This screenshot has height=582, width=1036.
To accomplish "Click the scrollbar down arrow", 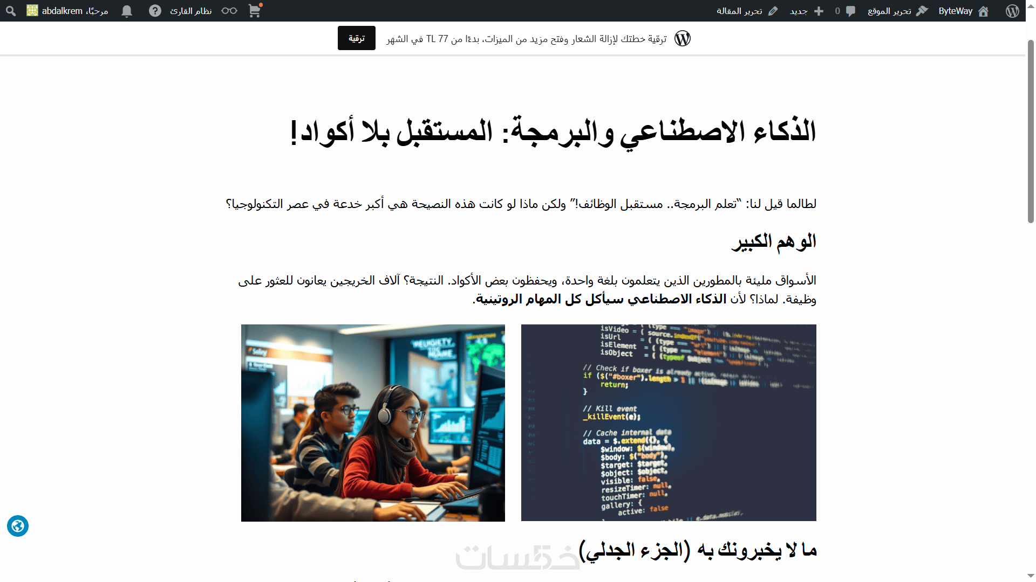I will click(x=1031, y=577).
